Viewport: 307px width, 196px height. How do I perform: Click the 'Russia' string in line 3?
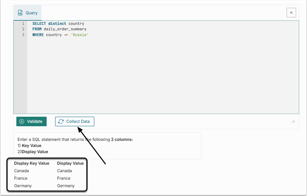click(80, 35)
